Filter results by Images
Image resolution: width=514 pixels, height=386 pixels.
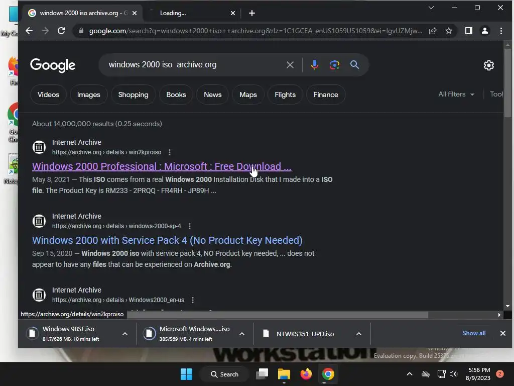coord(88,94)
